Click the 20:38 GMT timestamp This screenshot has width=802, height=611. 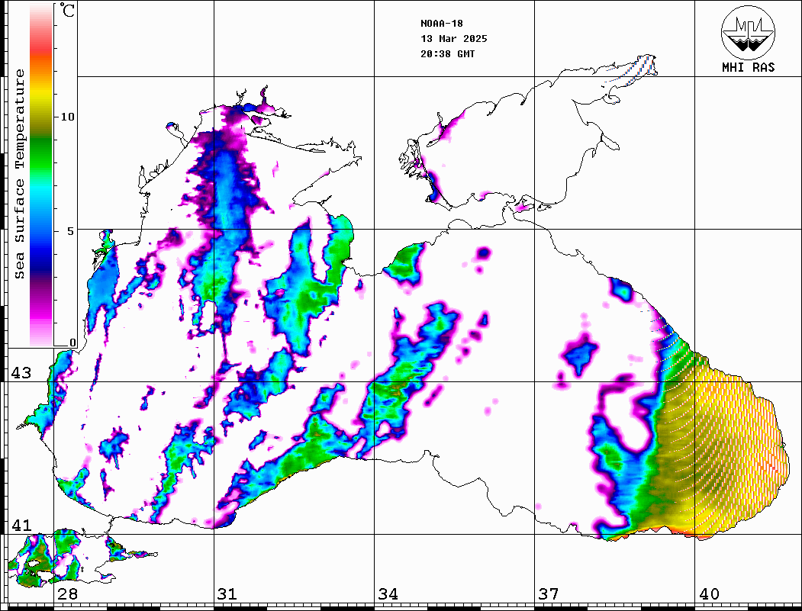447,54
